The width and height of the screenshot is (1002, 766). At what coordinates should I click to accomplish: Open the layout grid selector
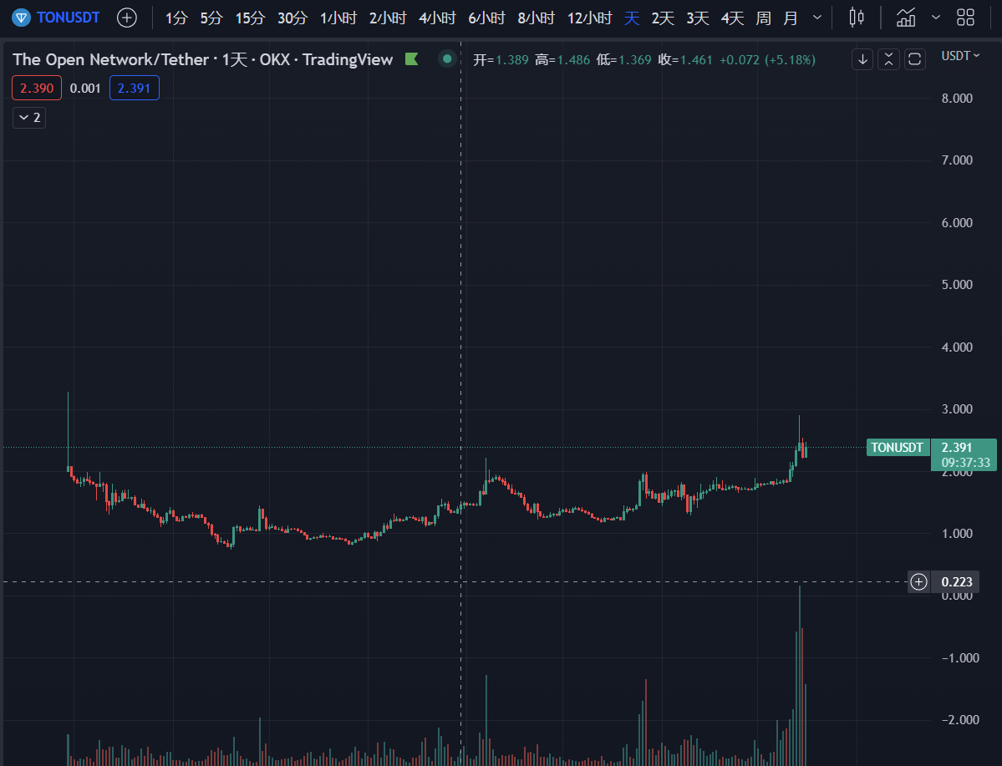point(965,18)
